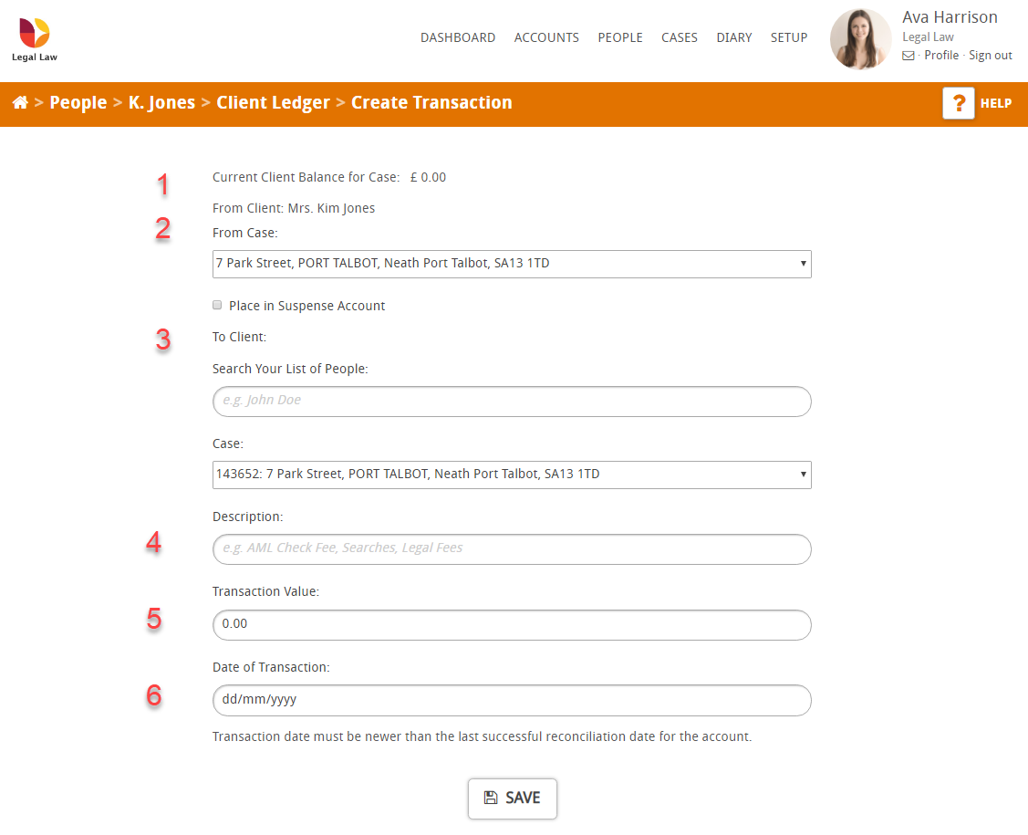Open the K. Jones breadcrumb link

pos(161,102)
